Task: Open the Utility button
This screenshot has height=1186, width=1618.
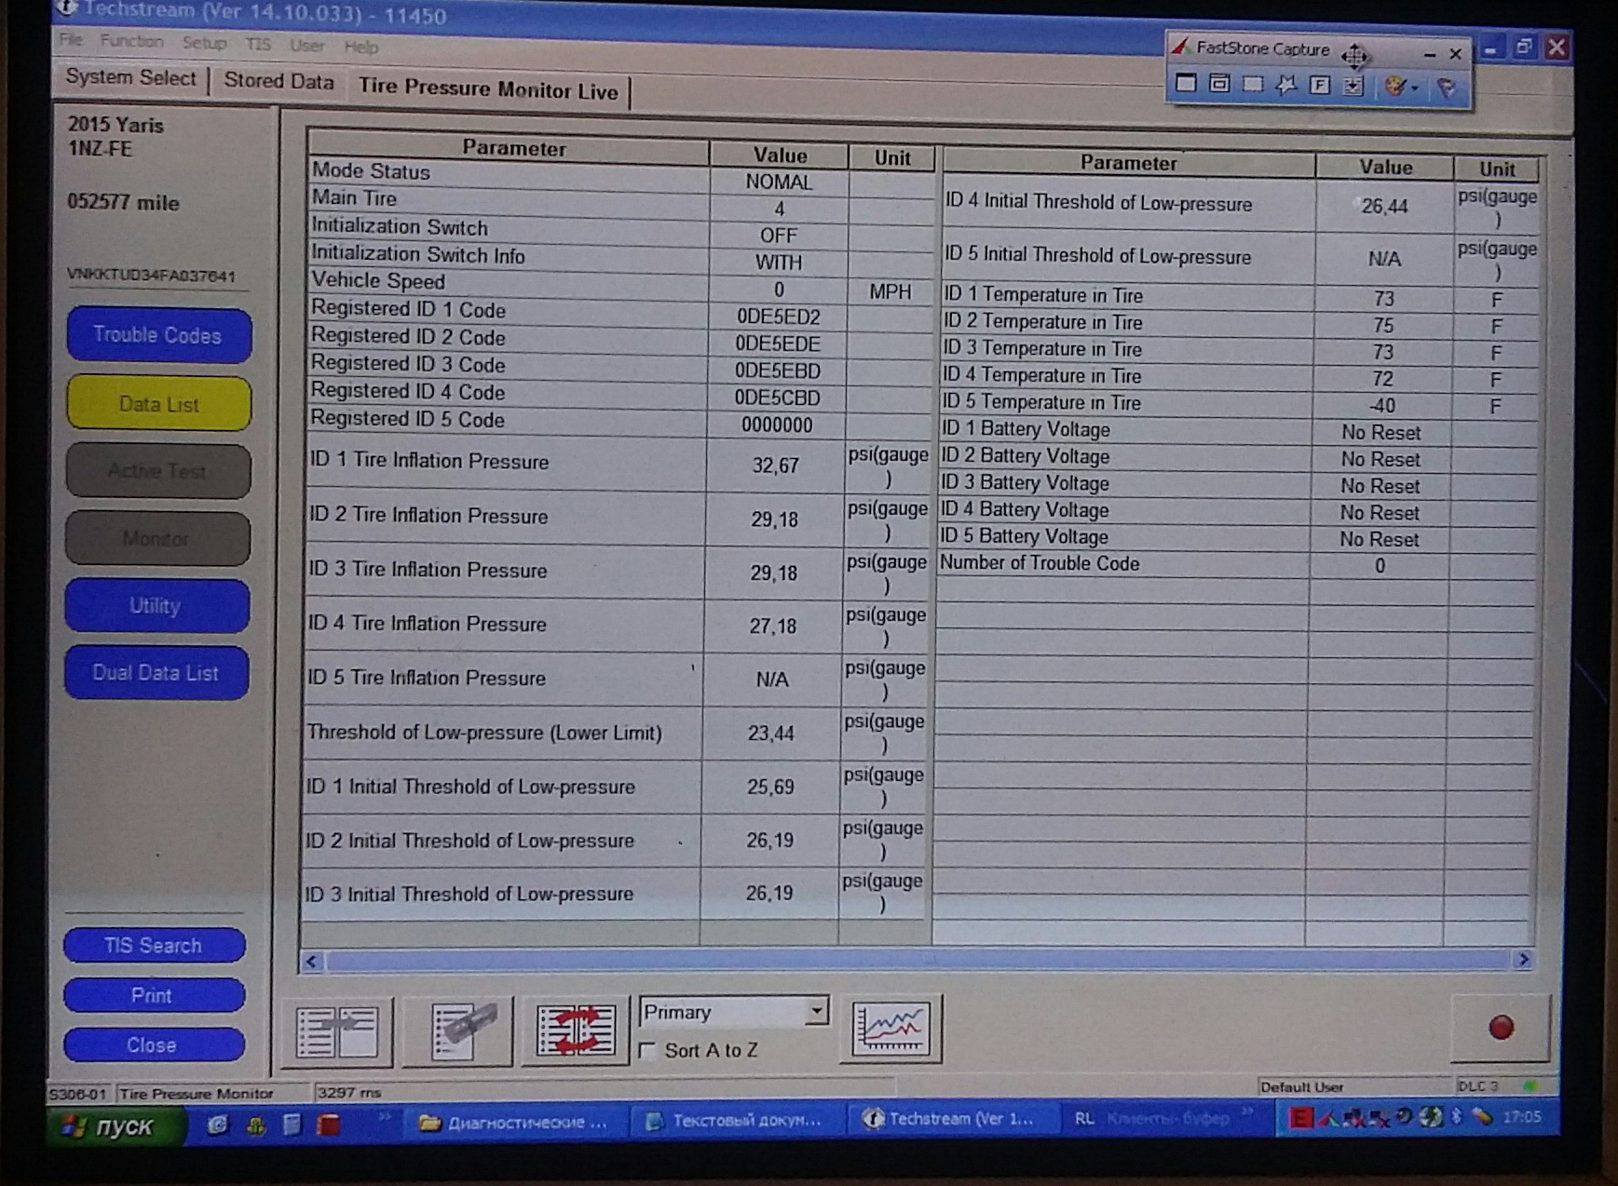Action: pos(156,606)
